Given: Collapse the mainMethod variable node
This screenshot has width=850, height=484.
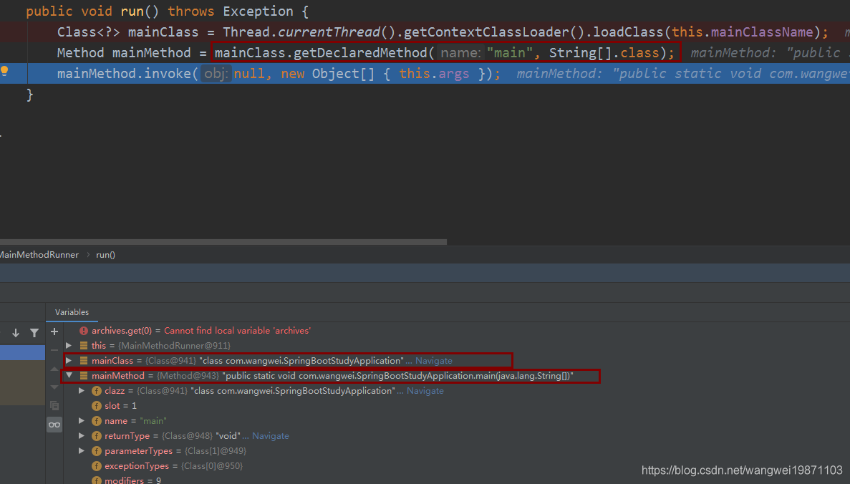Looking at the screenshot, I should (x=69, y=375).
